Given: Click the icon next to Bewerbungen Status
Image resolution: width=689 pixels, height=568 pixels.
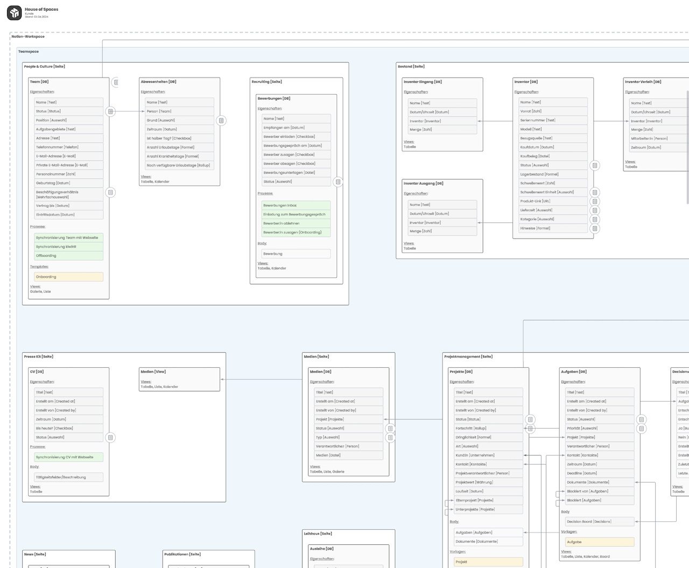Looking at the screenshot, I should point(338,182).
